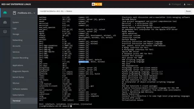Select the active Terminal sidebar item
Viewport: 194px width, 109px height.
(24, 101)
